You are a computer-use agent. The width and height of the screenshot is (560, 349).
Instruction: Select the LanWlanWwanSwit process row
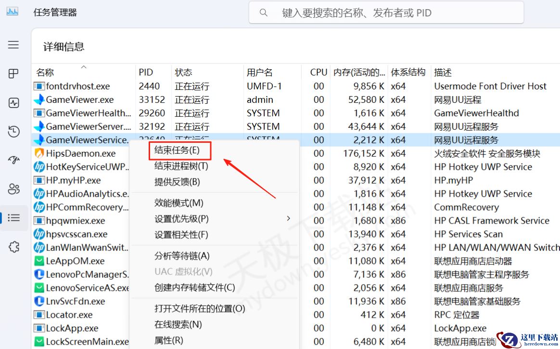(296, 248)
